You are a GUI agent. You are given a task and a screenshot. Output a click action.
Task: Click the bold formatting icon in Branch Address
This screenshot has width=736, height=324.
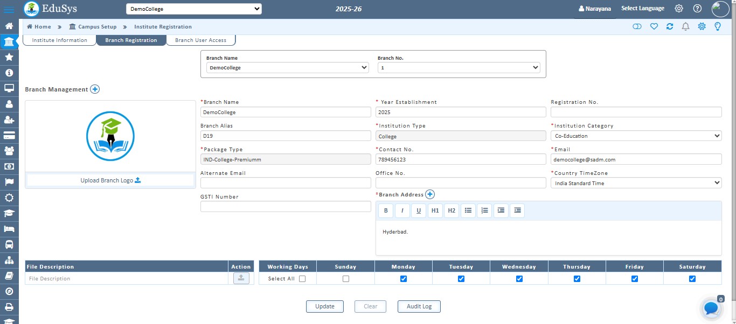pyautogui.click(x=385, y=211)
